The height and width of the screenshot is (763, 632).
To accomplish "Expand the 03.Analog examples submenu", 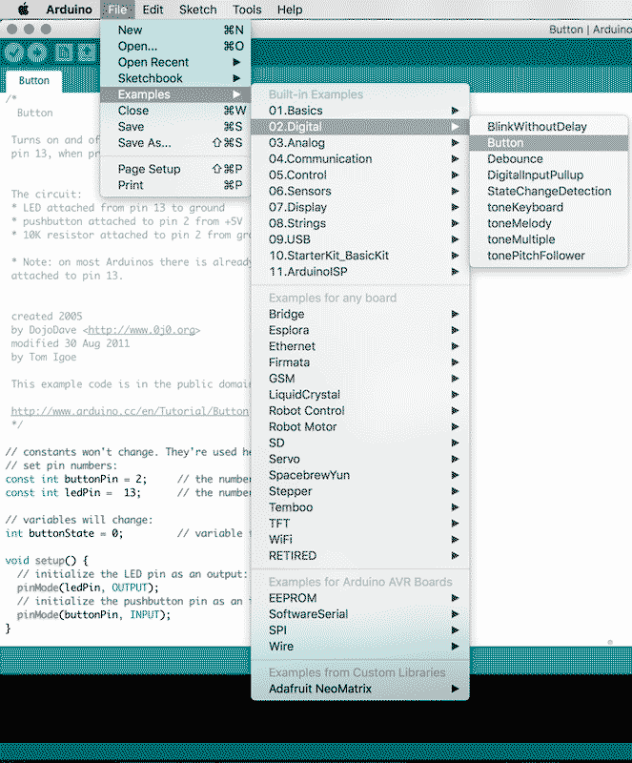I will pos(360,142).
